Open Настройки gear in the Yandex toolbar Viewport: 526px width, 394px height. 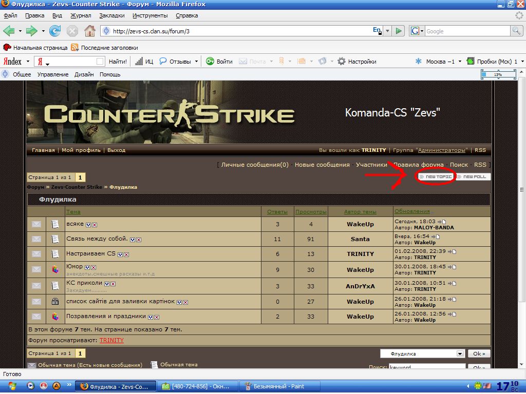pos(342,62)
